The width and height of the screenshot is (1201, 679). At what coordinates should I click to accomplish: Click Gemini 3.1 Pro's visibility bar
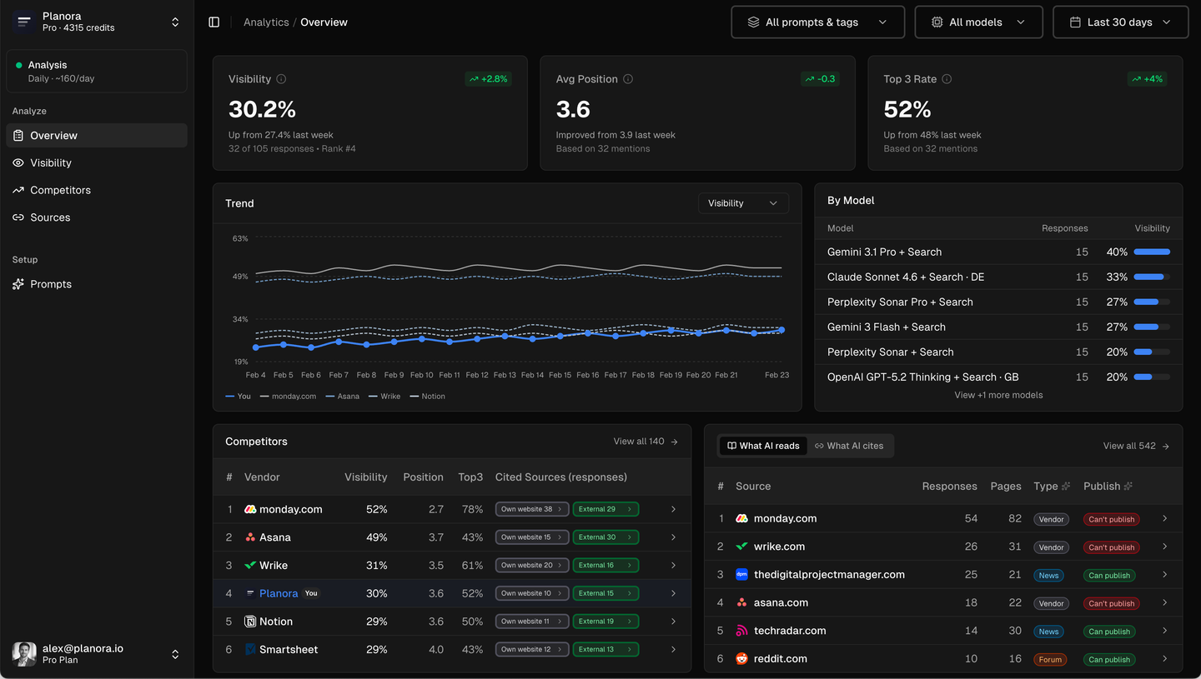click(1153, 252)
